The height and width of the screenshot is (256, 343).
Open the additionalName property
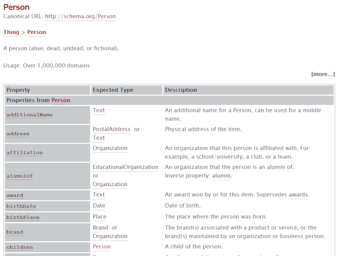(29, 115)
